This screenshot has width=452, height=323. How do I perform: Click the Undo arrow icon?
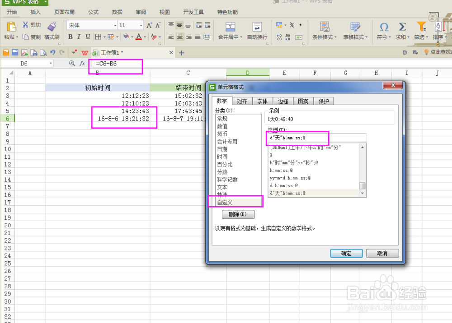pyautogui.click(x=52, y=52)
